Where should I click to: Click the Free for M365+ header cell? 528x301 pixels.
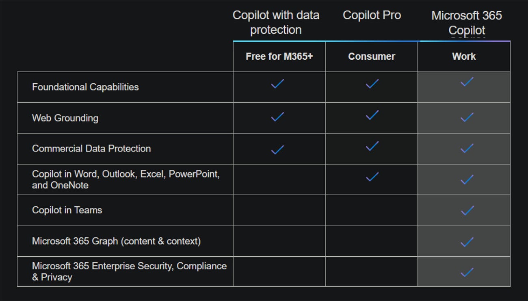click(x=279, y=56)
